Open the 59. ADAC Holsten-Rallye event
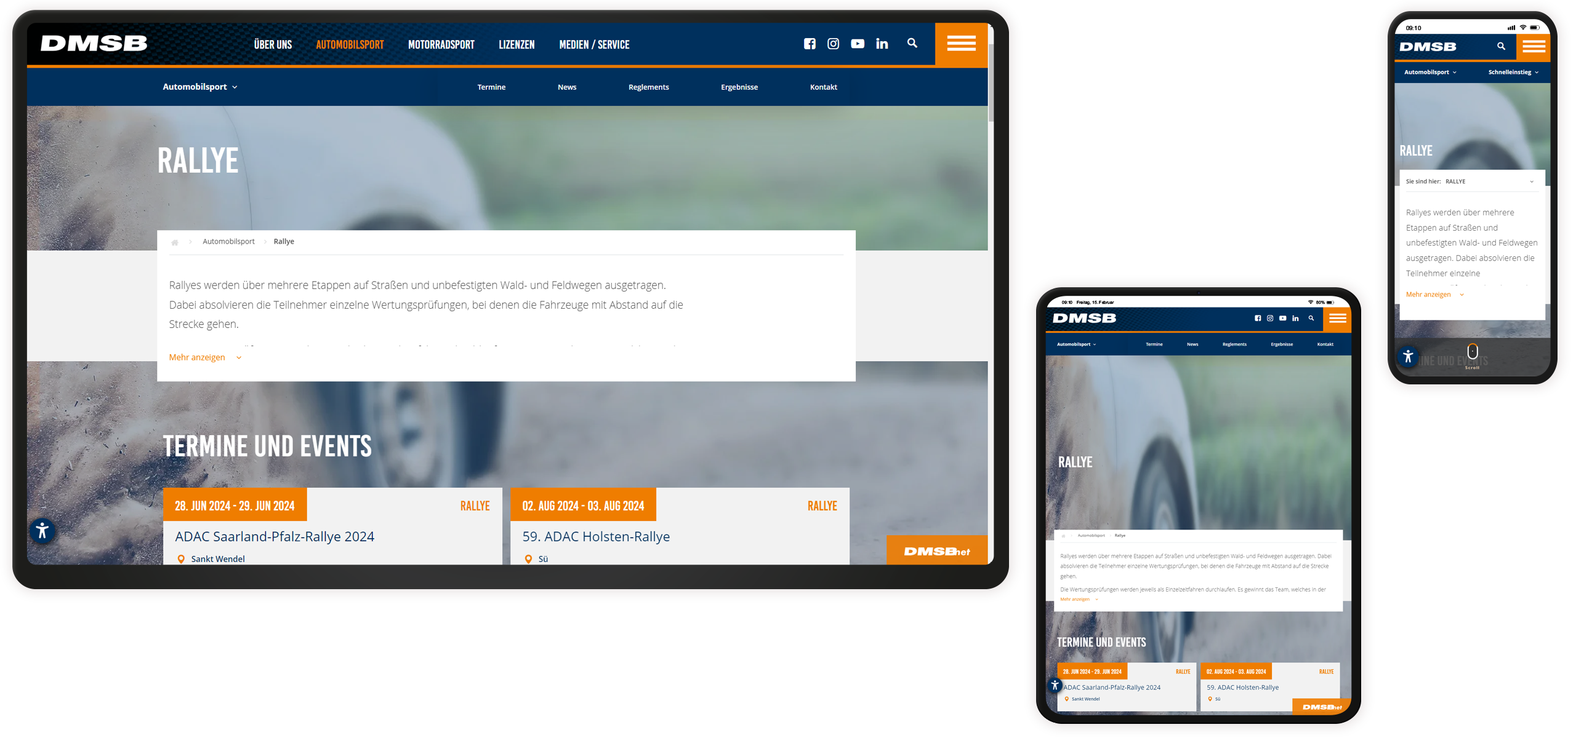1576x738 pixels. pyautogui.click(x=596, y=536)
